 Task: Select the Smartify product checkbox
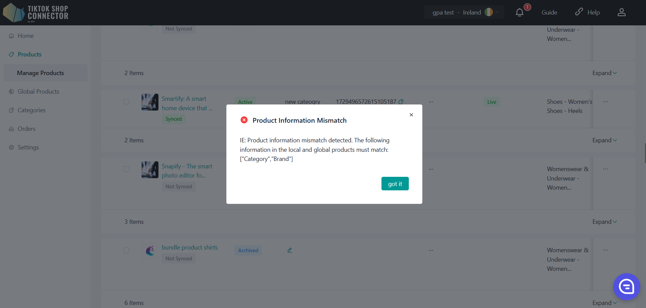126,102
